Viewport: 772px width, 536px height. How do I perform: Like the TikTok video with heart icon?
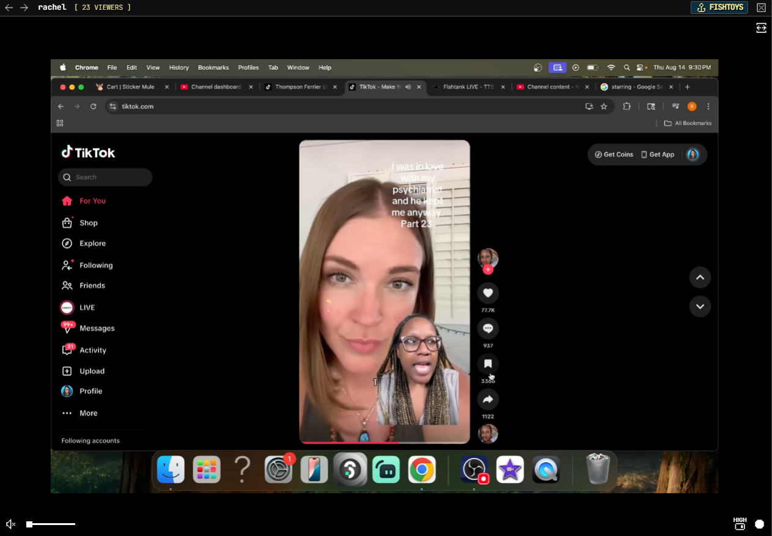(x=488, y=293)
